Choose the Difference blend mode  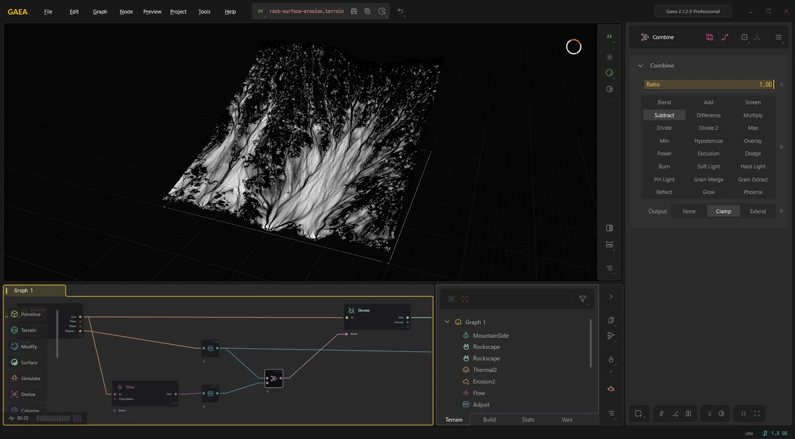[708, 115]
